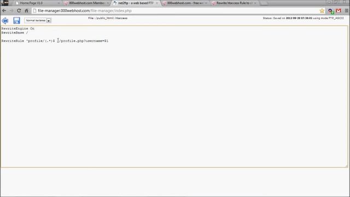The width and height of the screenshot is (350, 197).
Task: Click the RewriteBase / line
Action: [15, 33]
